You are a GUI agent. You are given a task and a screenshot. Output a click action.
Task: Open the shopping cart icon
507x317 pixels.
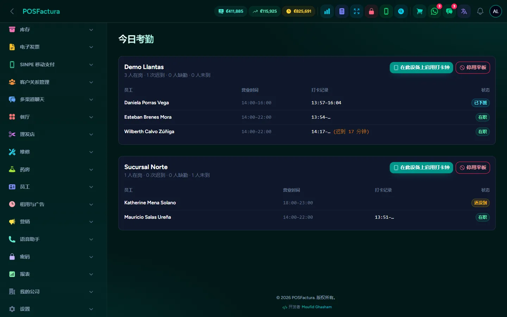point(420,11)
